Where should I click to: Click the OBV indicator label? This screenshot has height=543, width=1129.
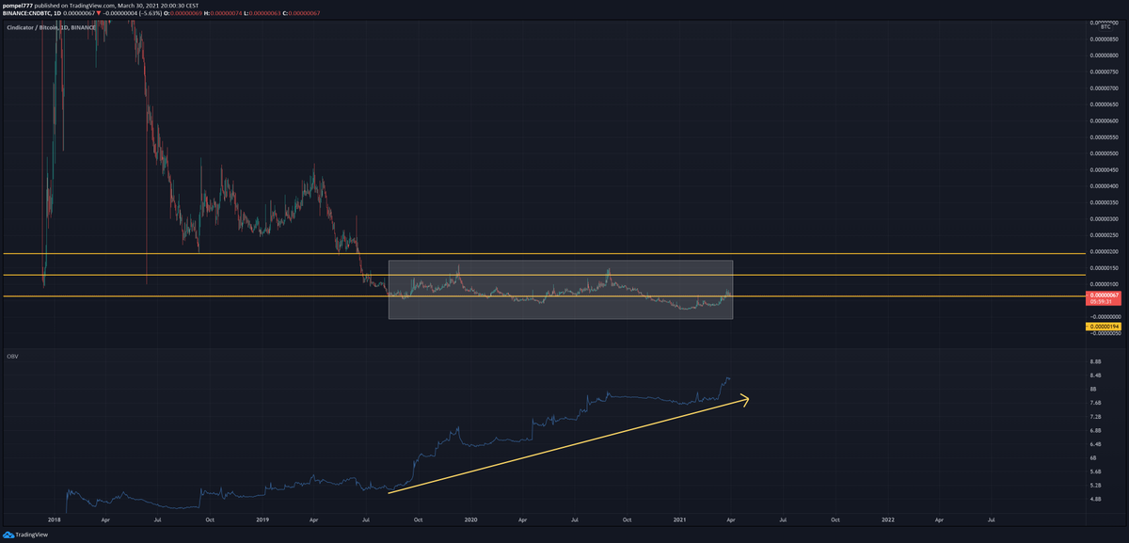(x=13, y=356)
